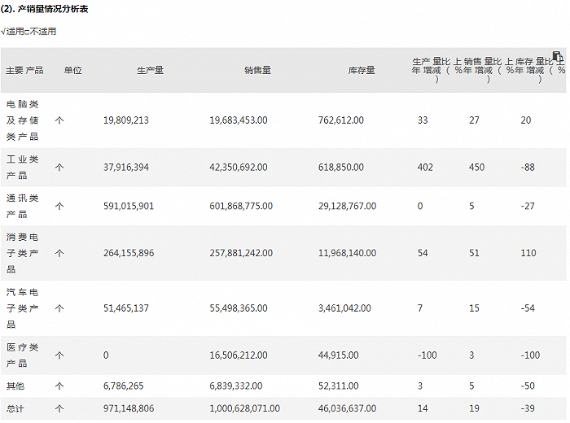The height and width of the screenshot is (423, 570).
Task: Select the 其他 row label
Action: tap(15, 386)
